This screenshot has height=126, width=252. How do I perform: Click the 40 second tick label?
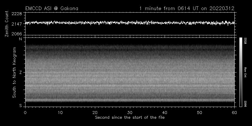tap(165, 113)
